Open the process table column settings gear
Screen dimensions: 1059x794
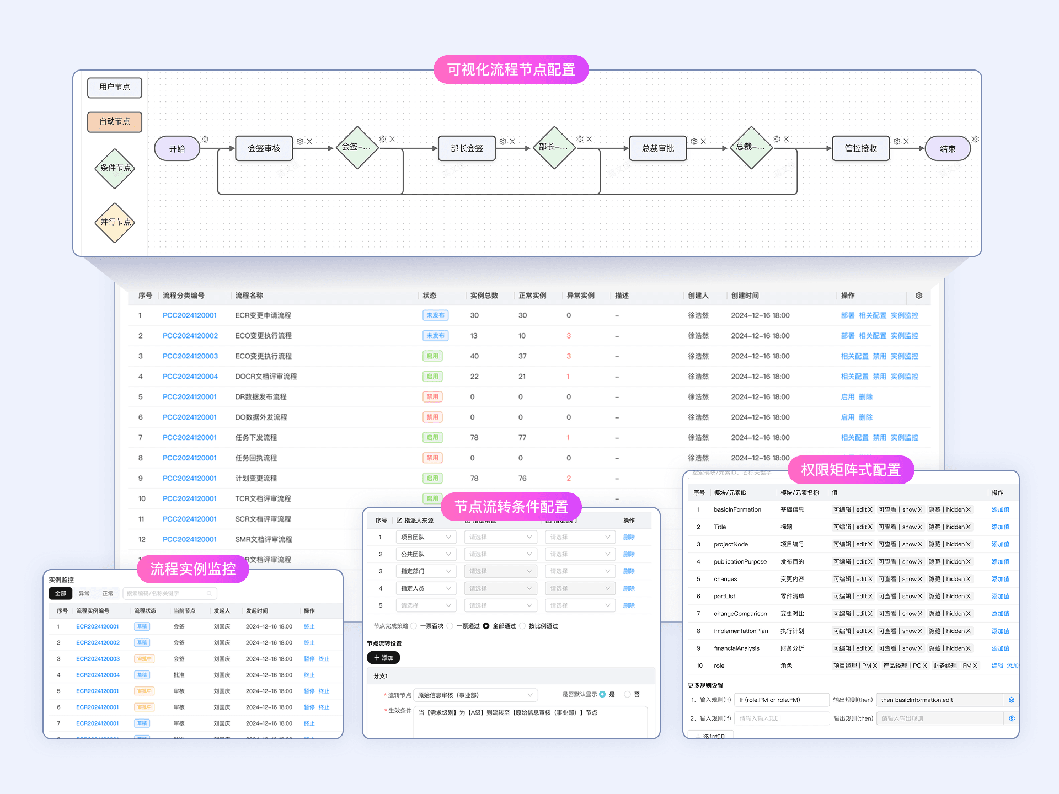coord(919,296)
